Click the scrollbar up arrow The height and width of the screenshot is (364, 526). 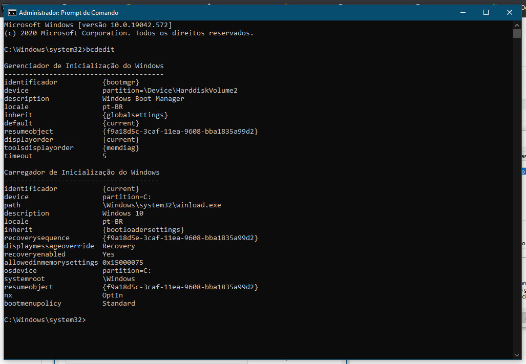click(517, 25)
